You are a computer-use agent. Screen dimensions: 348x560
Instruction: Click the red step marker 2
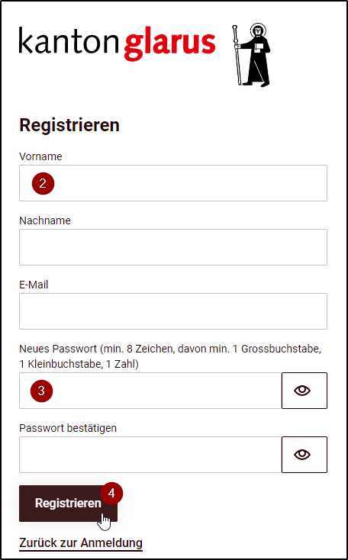43,184
